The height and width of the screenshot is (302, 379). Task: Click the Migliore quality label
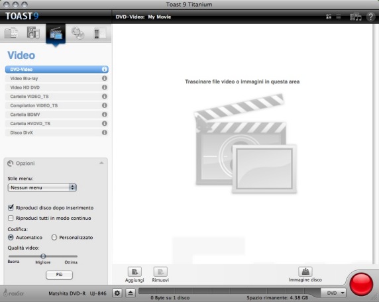43,262
